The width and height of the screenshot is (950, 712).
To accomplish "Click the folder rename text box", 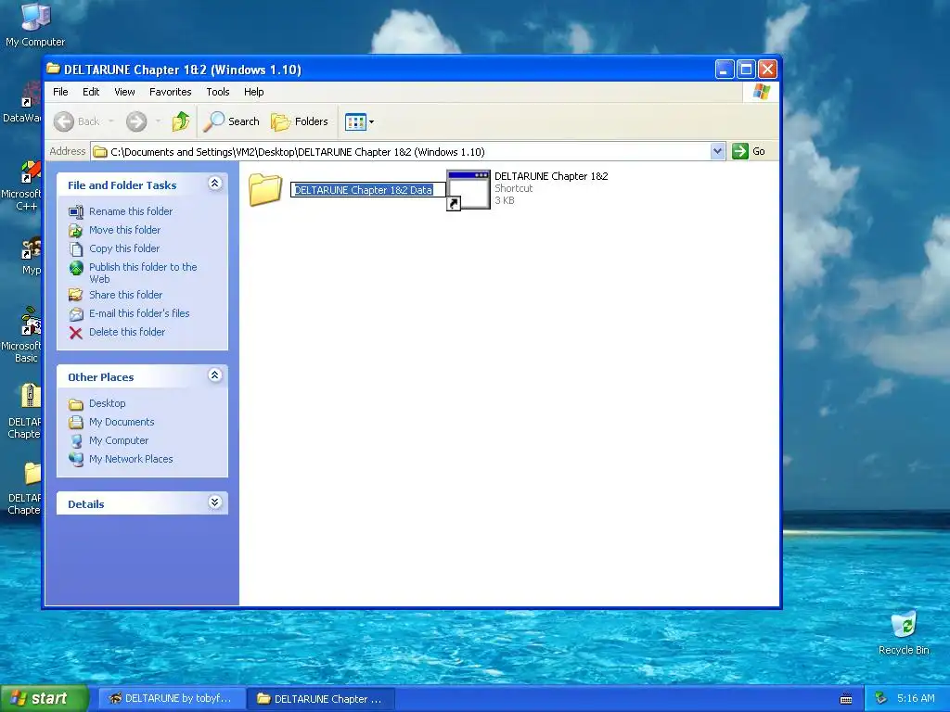I will 367,190.
